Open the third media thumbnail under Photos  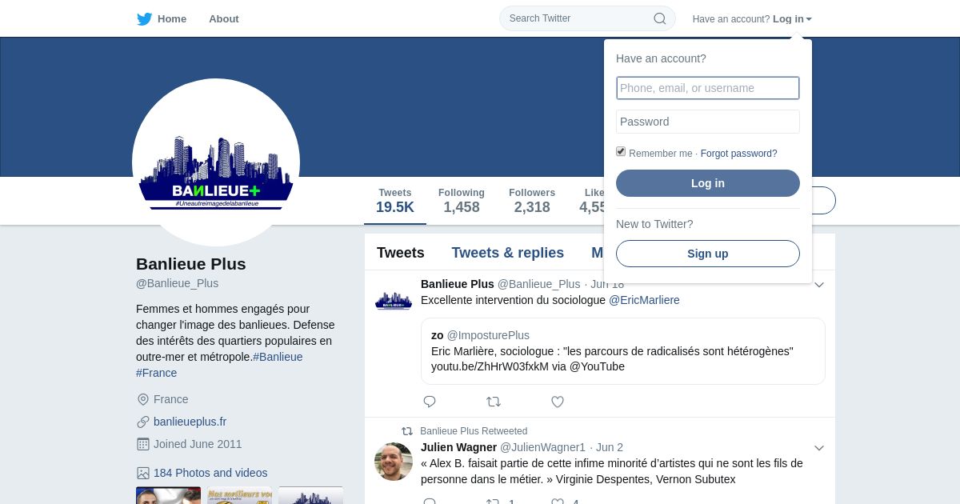click(x=310, y=495)
